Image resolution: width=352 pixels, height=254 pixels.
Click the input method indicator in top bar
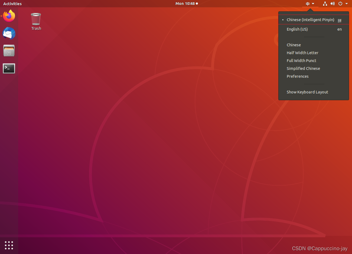click(310, 4)
